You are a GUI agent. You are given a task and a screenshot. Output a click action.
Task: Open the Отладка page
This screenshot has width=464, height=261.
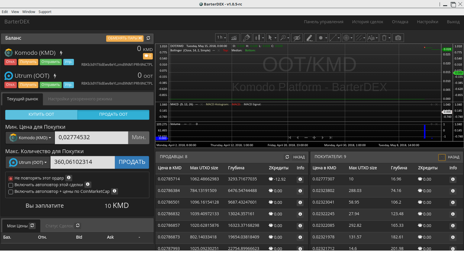400,22
